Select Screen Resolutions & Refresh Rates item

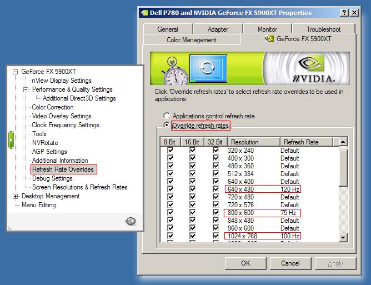tap(80, 187)
